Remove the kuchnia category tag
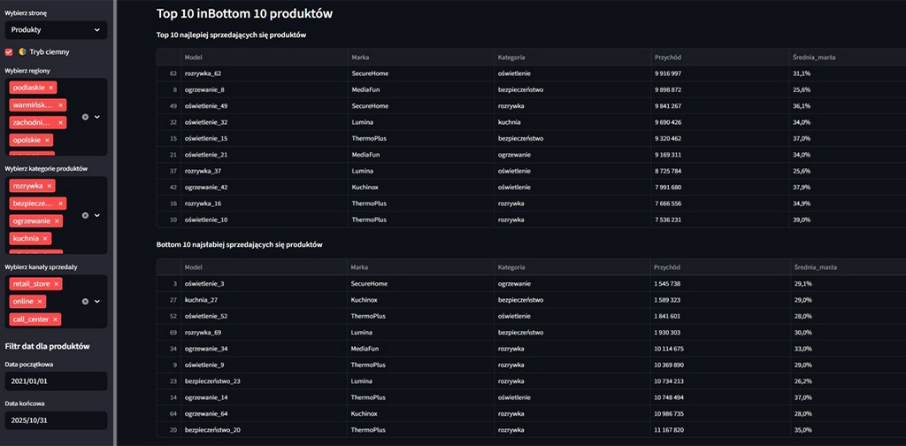The height and width of the screenshot is (446, 906). point(45,239)
